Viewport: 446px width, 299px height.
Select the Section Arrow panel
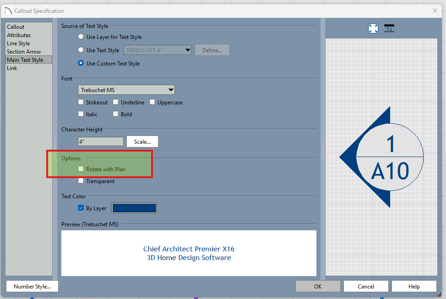24,52
